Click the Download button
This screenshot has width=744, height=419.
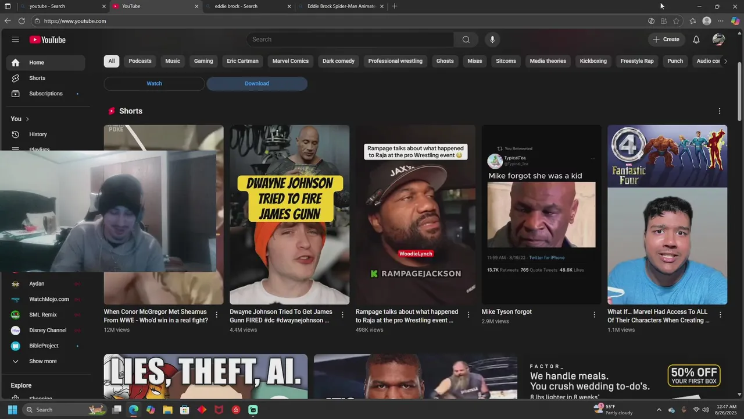[257, 83]
